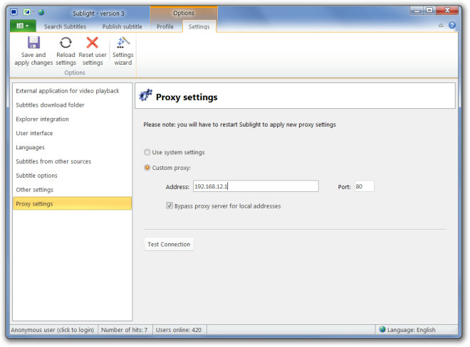The height and width of the screenshot is (347, 470).
Task: Switch to the Profile tab
Action: click(x=165, y=26)
